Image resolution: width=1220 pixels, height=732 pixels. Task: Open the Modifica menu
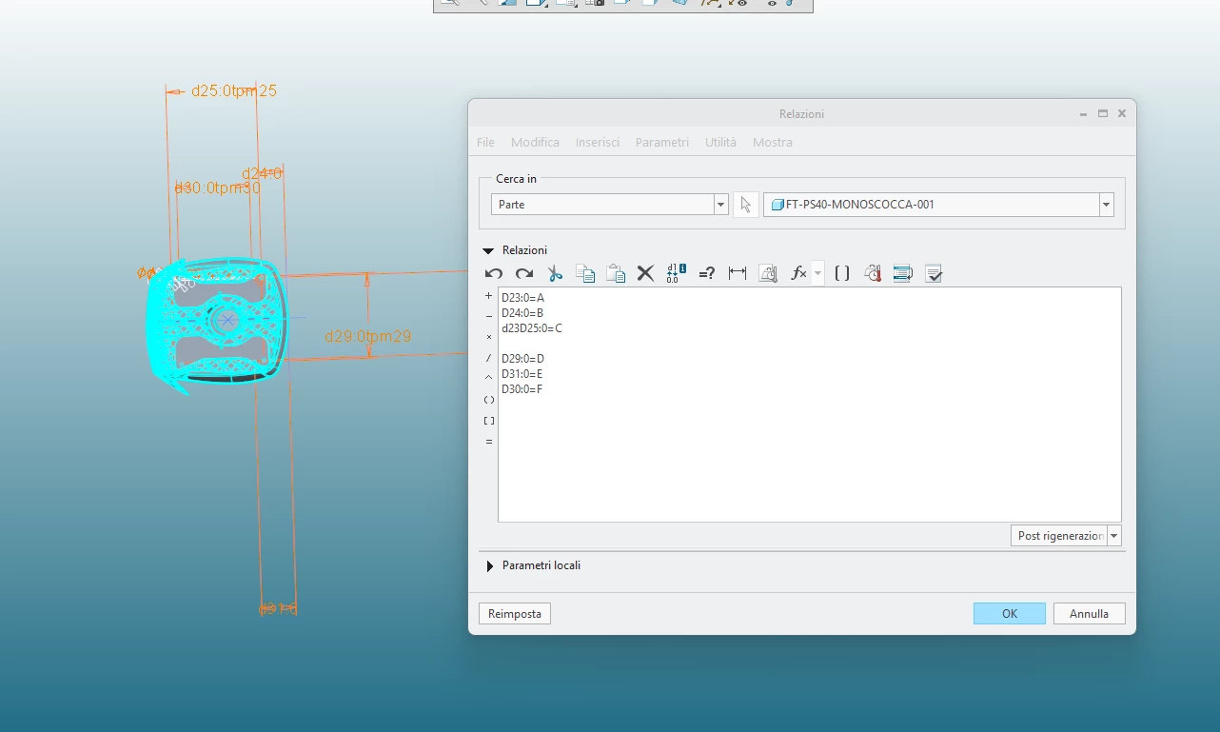click(x=535, y=142)
